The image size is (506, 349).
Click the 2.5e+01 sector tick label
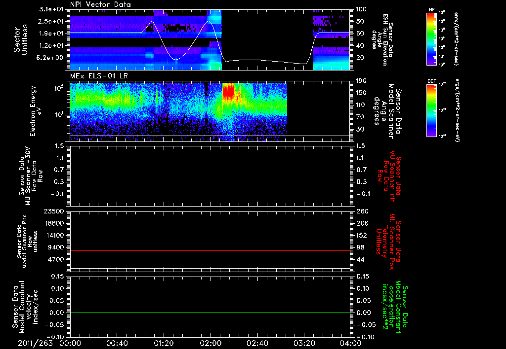51,21
